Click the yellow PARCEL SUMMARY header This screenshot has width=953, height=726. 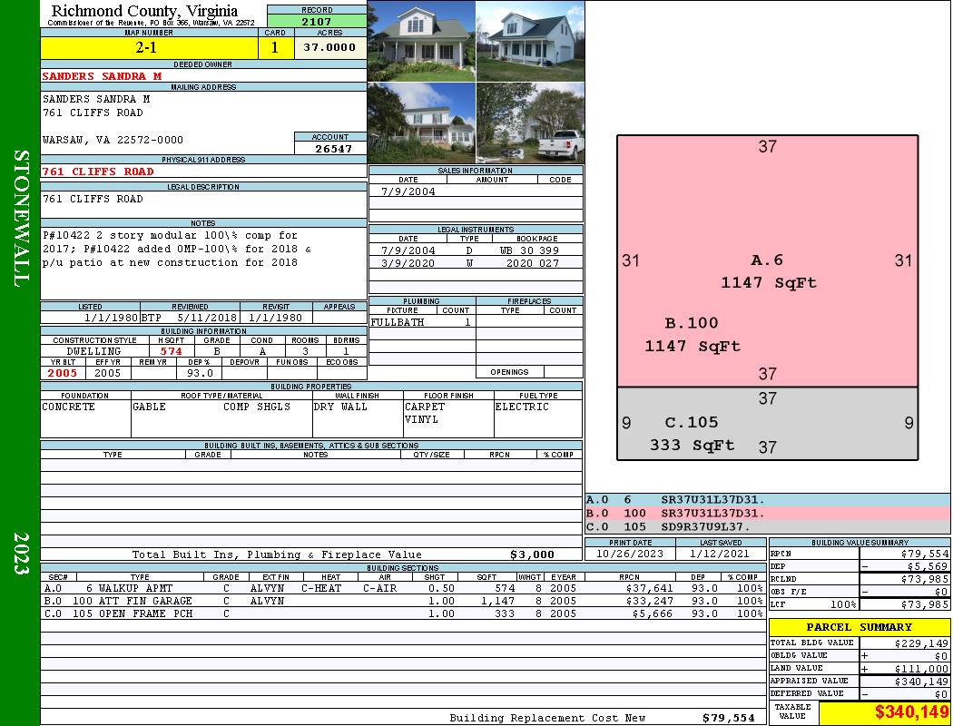[x=859, y=627]
